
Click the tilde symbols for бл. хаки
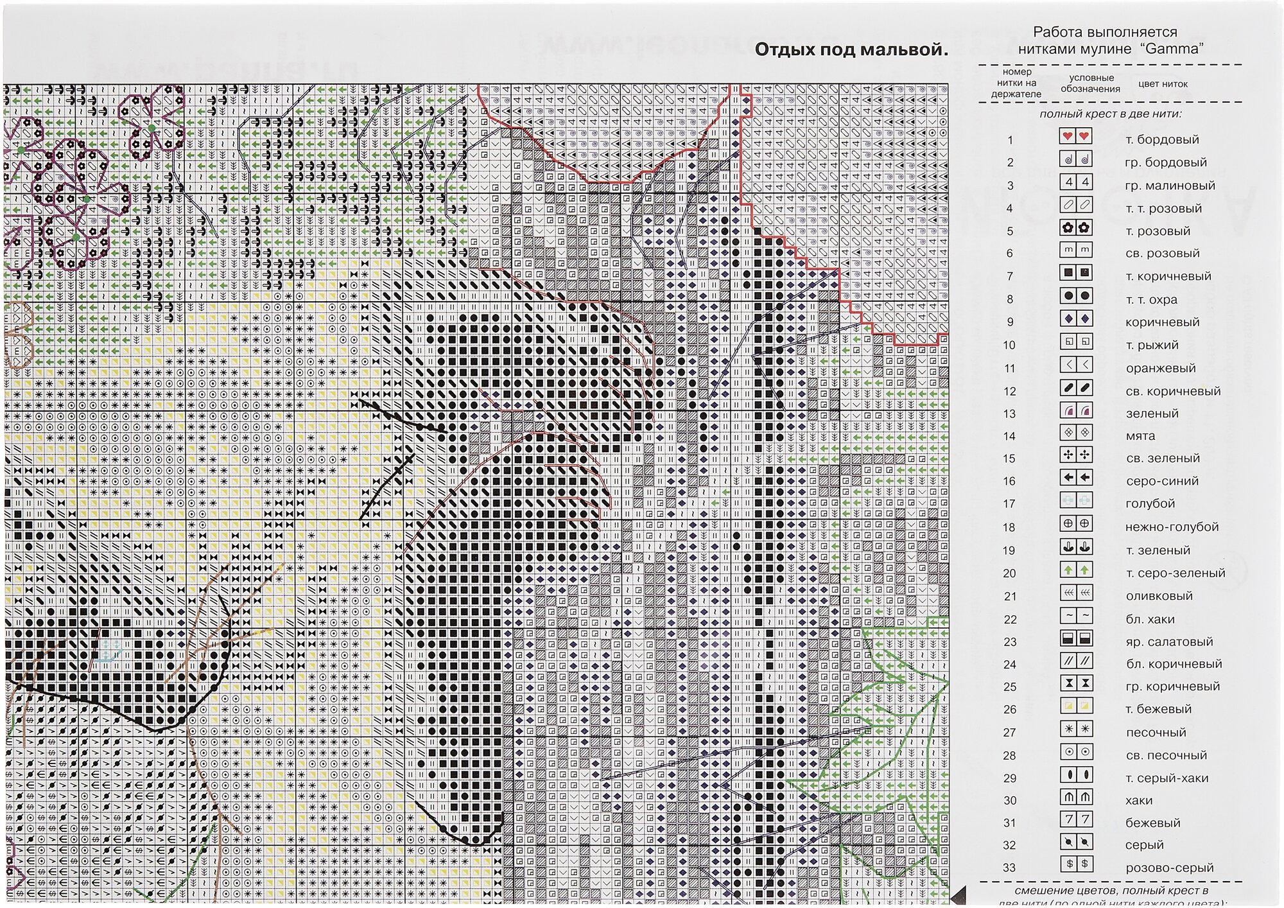pyautogui.click(x=1075, y=615)
